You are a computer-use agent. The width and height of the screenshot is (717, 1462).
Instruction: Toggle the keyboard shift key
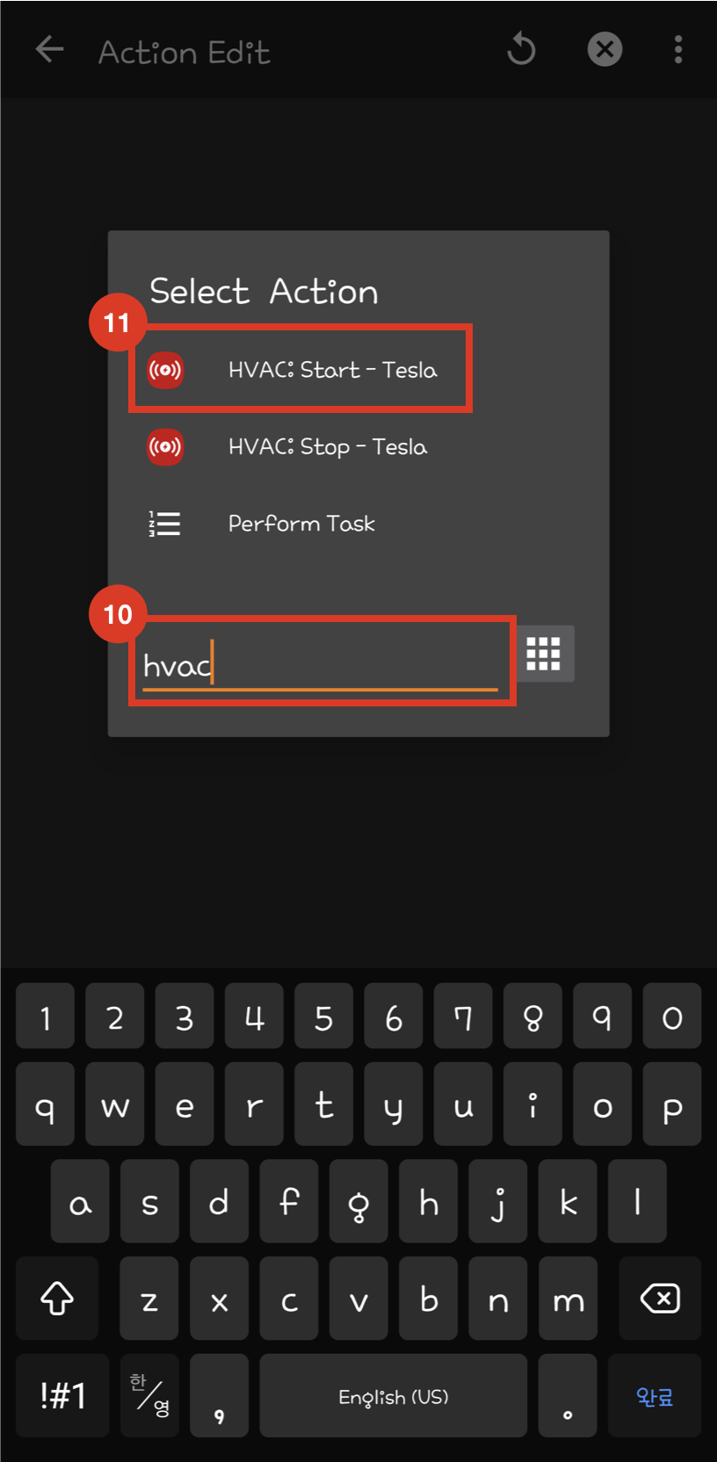coord(57,1298)
